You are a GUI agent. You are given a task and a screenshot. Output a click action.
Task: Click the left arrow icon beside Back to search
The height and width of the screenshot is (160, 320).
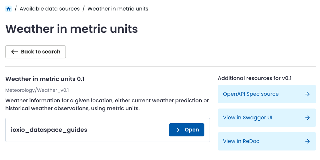(x=14, y=52)
